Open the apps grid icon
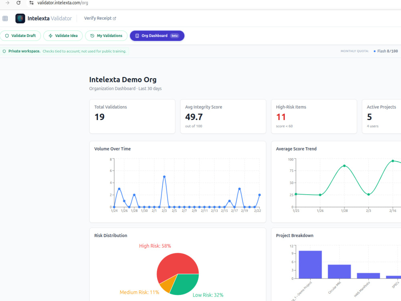This screenshot has height=301, width=401. point(5,18)
